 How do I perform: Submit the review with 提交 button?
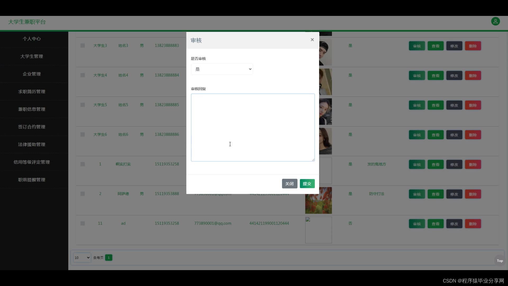[307, 184]
